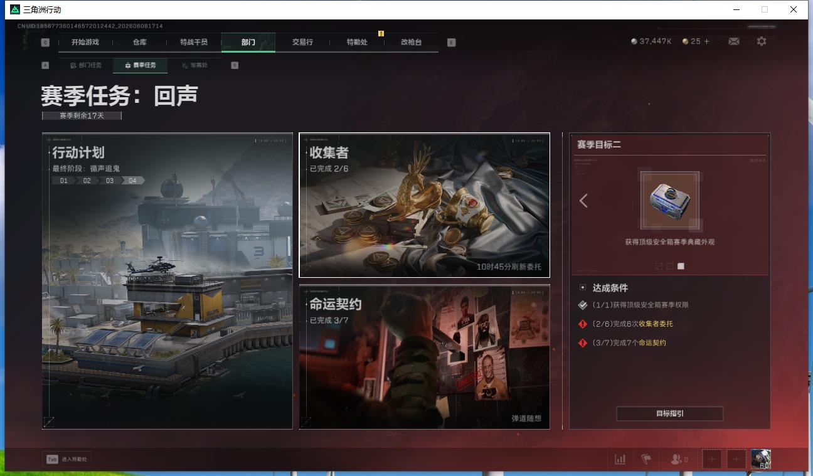This screenshot has height=476, width=813.
Task: Click the Q key hint left of the tabs
Action: (x=45, y=43)
